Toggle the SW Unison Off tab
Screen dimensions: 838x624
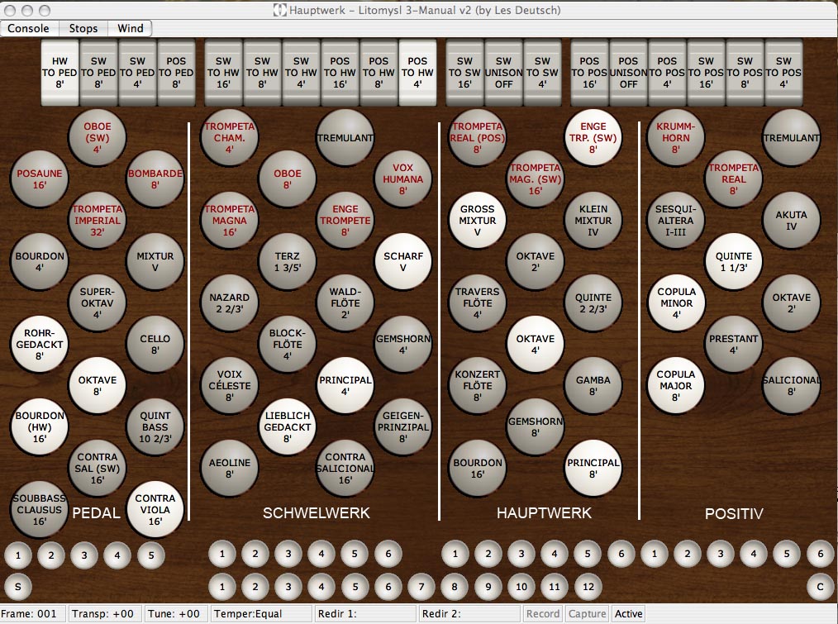(504, 73)
